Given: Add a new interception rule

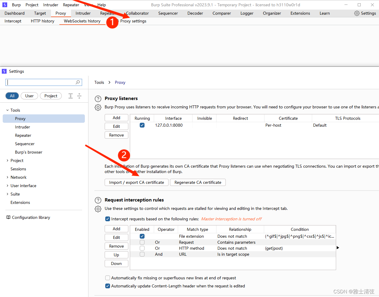Looking at the screenshot, I should click(x=116, y=229).
